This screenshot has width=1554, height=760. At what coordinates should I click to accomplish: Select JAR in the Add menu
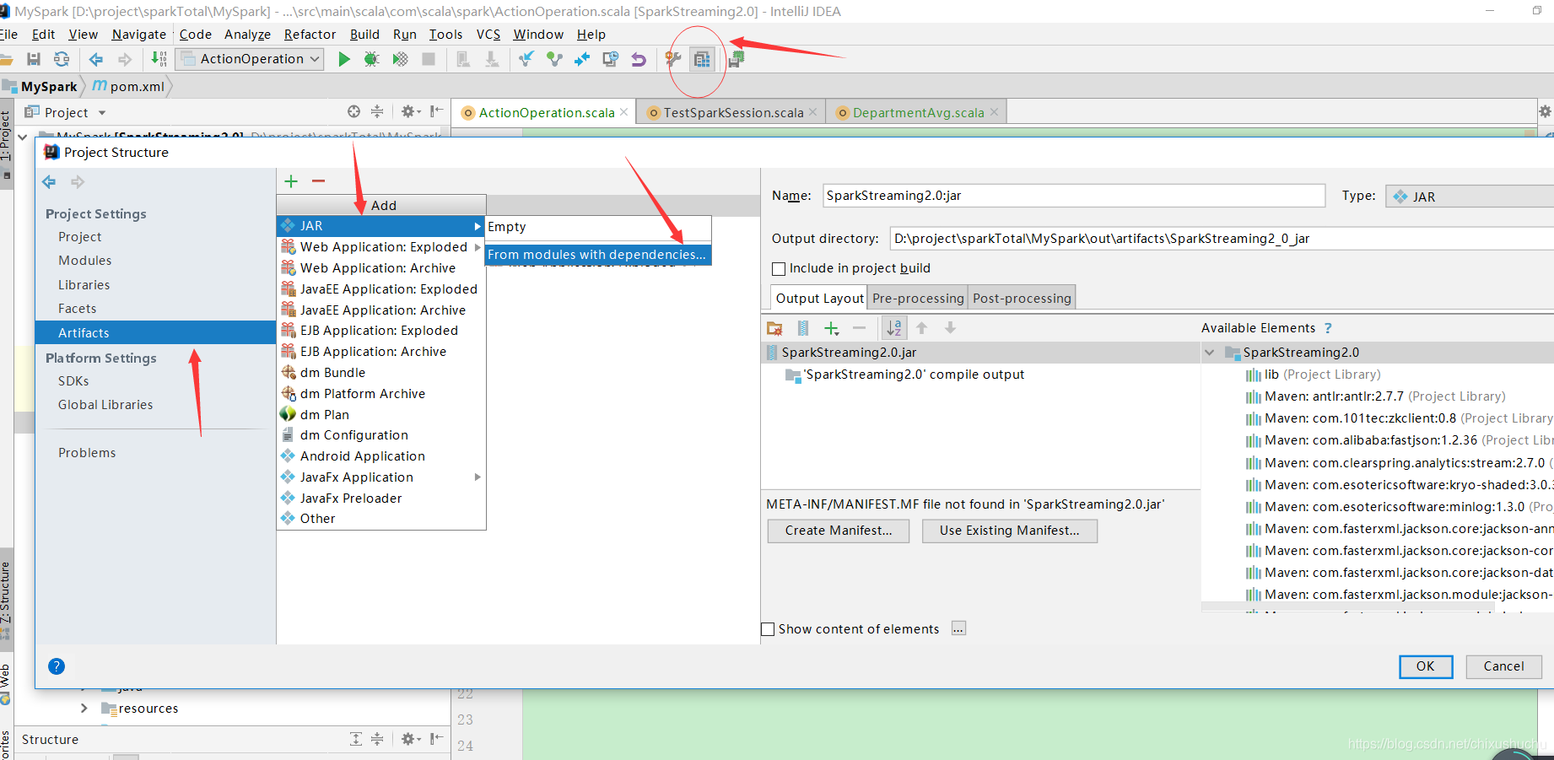[381, 226]
